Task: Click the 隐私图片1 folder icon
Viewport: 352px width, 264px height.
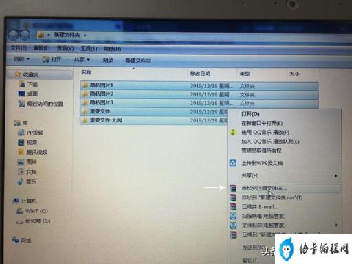Action: point(85,85)
